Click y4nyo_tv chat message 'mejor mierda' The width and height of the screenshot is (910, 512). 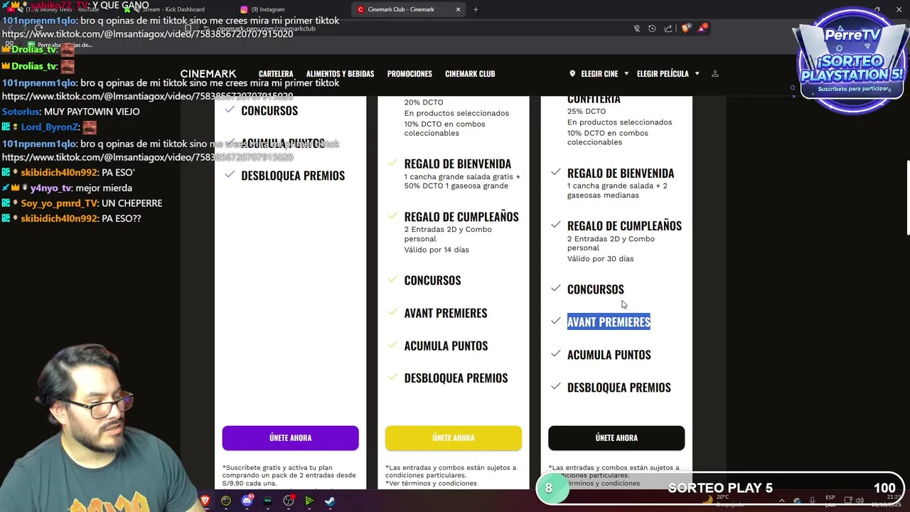[x=104, y=188]
